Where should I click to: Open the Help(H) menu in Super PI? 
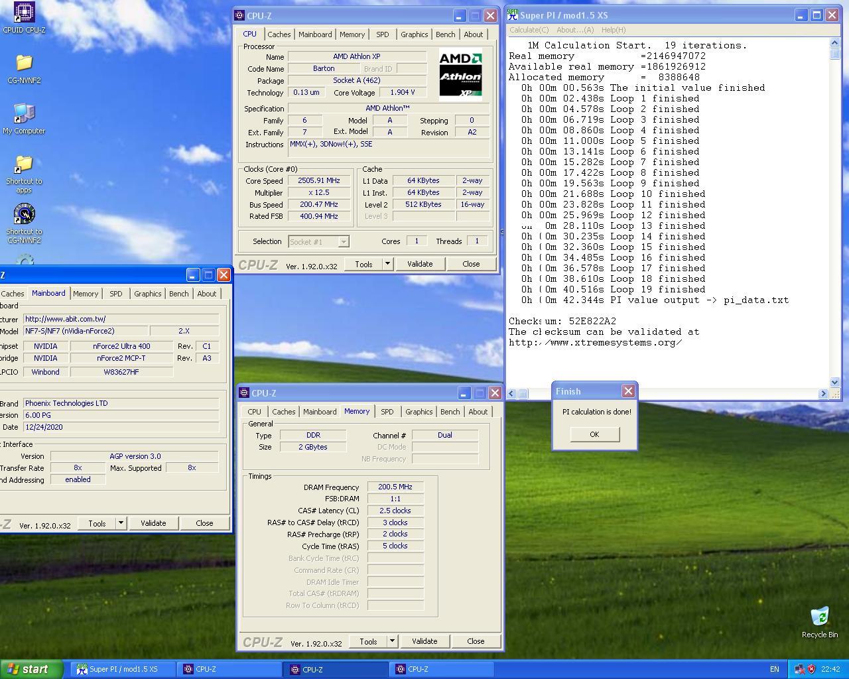click(614, 30)
